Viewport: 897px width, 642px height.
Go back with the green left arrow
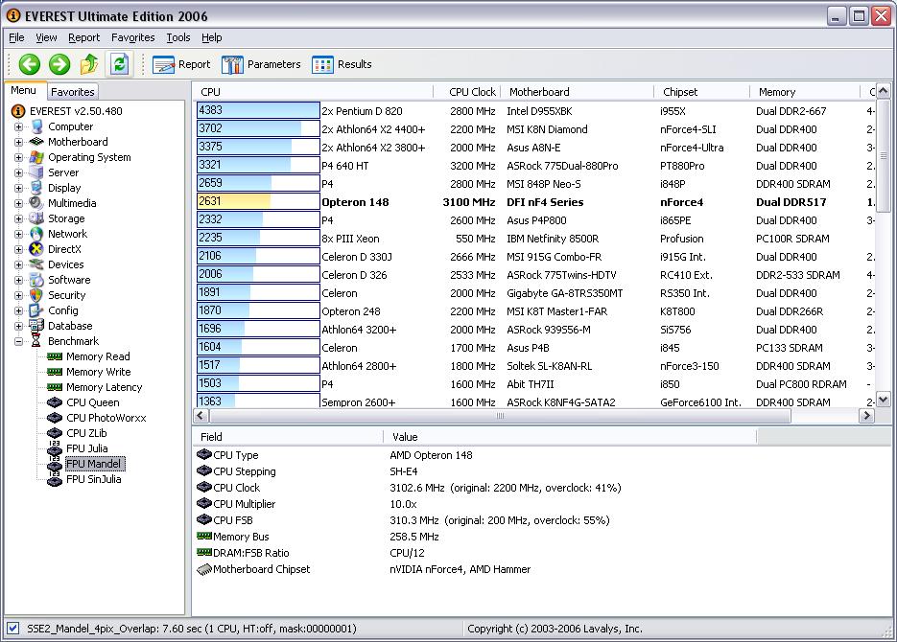29,64
